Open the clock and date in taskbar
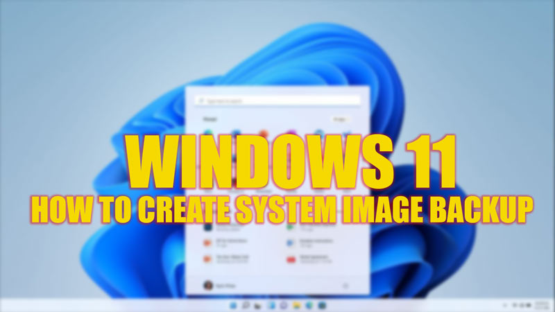This screenshot has height=312, width=555. coord(542,305)
